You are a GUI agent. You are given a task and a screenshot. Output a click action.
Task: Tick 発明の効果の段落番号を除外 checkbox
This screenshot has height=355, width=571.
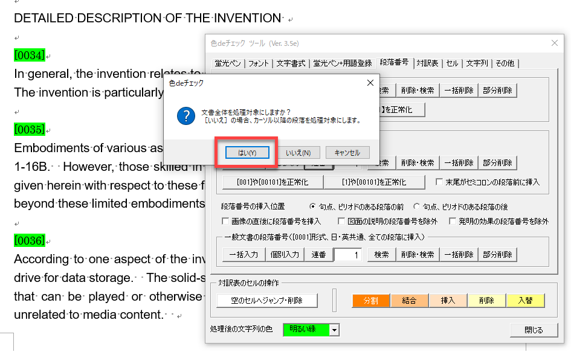click(453, 222)
